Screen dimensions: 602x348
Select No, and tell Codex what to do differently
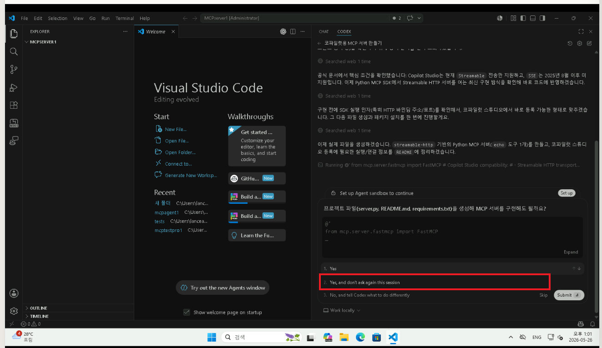click(428, 295)
